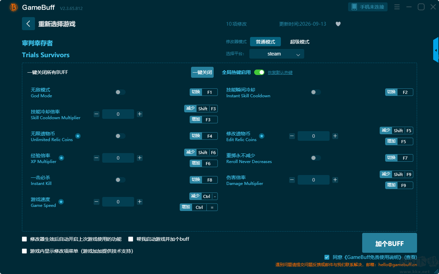Toggle global hotkey enable switch

pos(259,72)
